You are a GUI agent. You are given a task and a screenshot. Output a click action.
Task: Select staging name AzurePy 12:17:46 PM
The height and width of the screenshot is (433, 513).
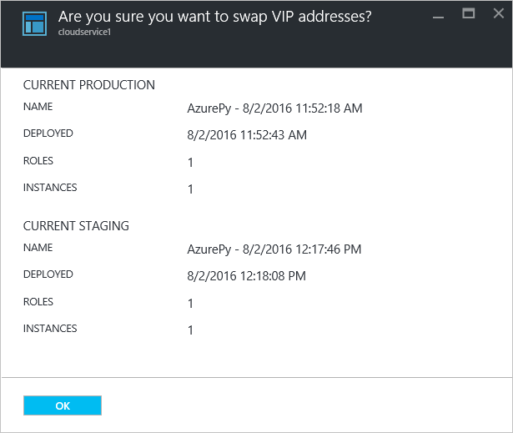click(274, 249)
